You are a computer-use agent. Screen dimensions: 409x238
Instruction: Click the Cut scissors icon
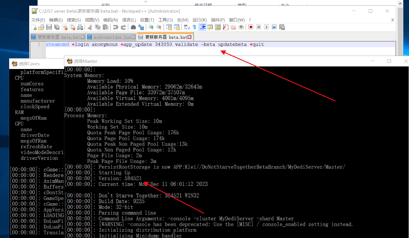(90, 27)
